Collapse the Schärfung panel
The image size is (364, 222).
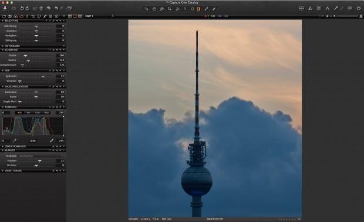[2, 50]
